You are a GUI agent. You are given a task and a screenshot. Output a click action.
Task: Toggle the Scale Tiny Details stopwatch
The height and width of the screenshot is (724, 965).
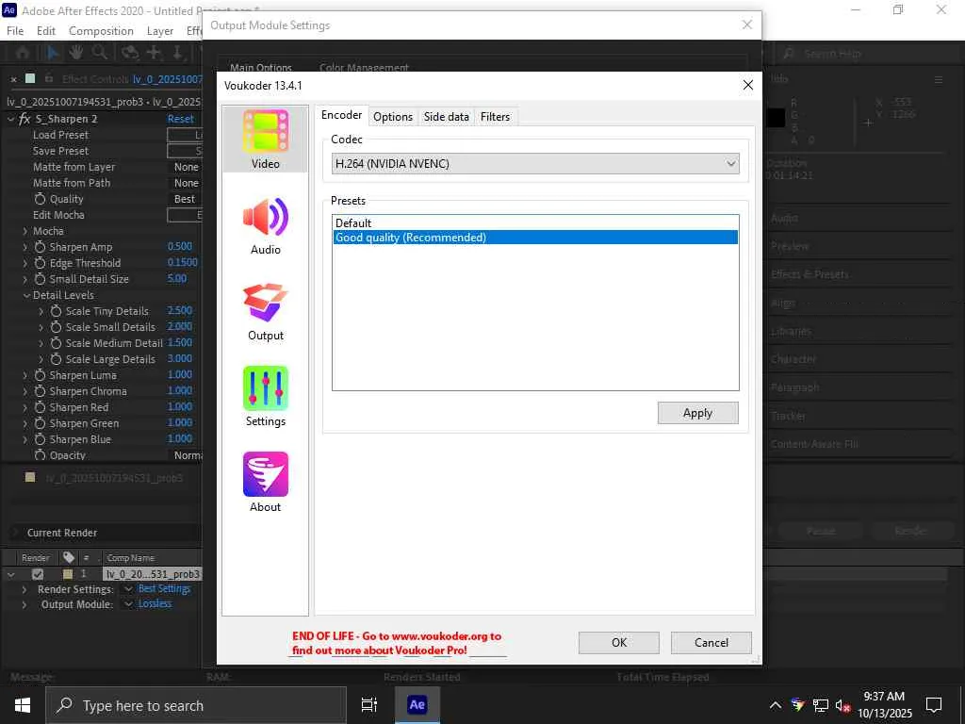pos(56,311)
